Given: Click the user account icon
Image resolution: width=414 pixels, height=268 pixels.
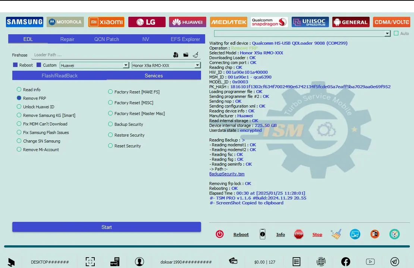Looking at the screenshot, I should click(x=139, y=262).
